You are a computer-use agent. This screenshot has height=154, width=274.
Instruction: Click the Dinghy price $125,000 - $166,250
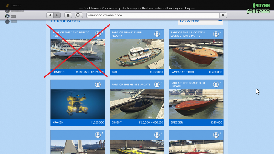coord(151,122)
